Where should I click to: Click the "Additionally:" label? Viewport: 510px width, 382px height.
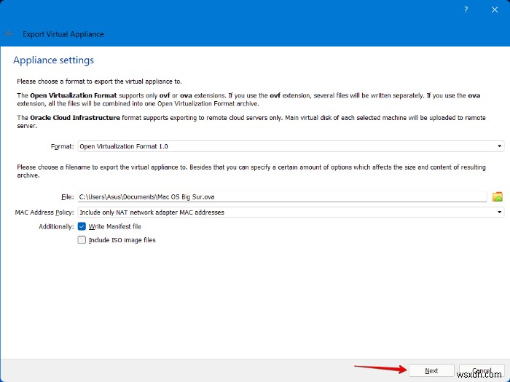click(56, 226)
